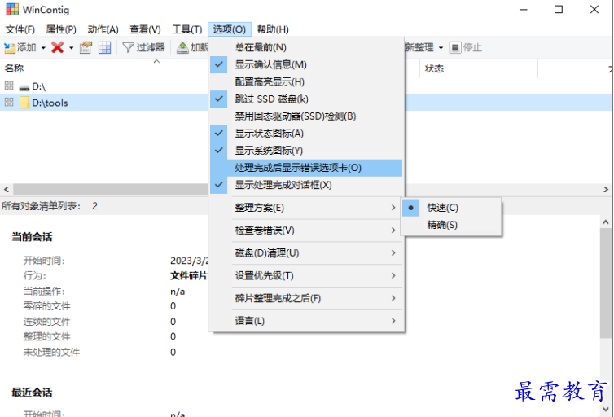The image size is (614, 417).
Task: Select the 快速(C) defrag scheme
Action: pos(450,208)
